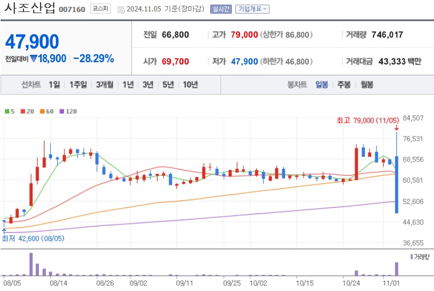This screenshot has height=291, width=434.
Task: Switch to 일봉 daily candle chart
Action: 322,84
